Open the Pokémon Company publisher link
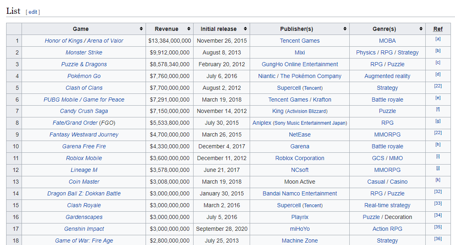The width and height of the screenshot is (455, 245). point(311,76)
